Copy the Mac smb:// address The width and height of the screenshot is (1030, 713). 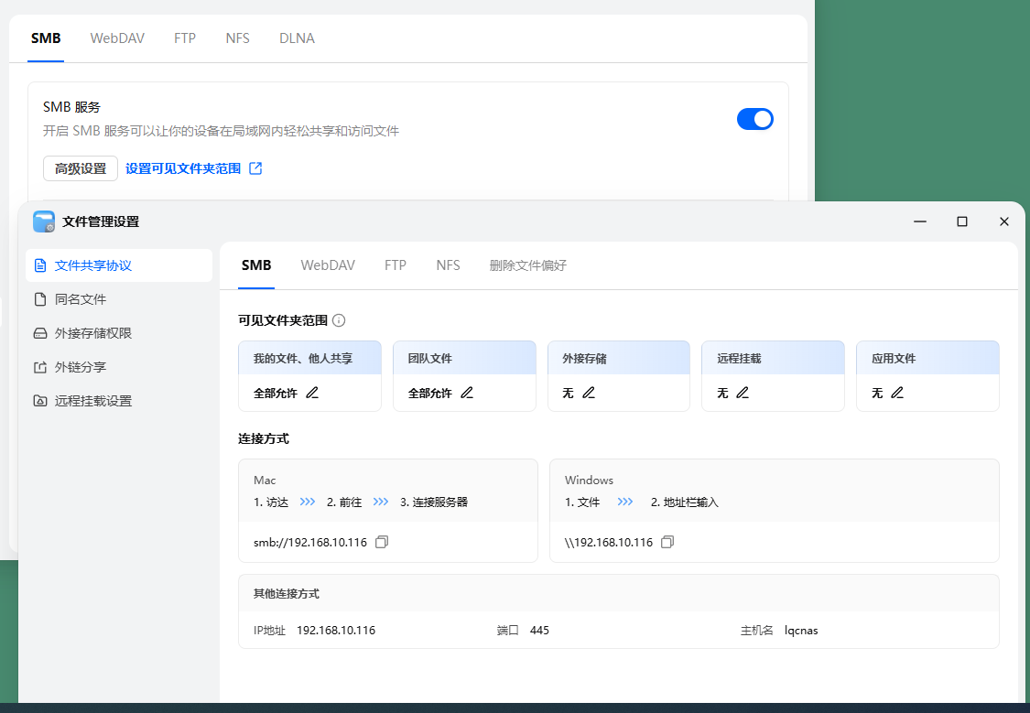[382, 543]
